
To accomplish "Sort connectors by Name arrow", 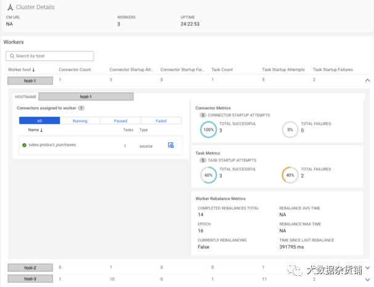I will coord(42,130).
